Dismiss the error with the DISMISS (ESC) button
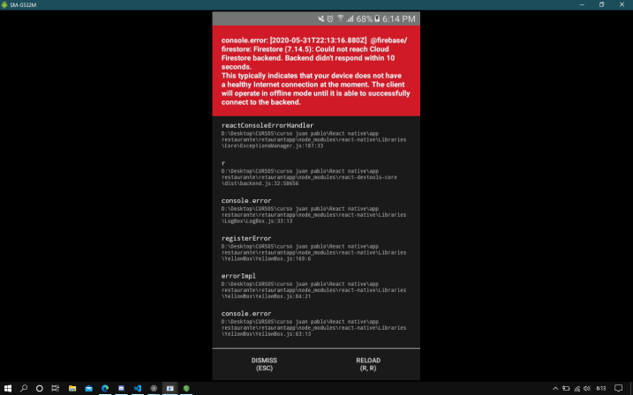Viewport: 633px width, 395px height. click(264, 364)
